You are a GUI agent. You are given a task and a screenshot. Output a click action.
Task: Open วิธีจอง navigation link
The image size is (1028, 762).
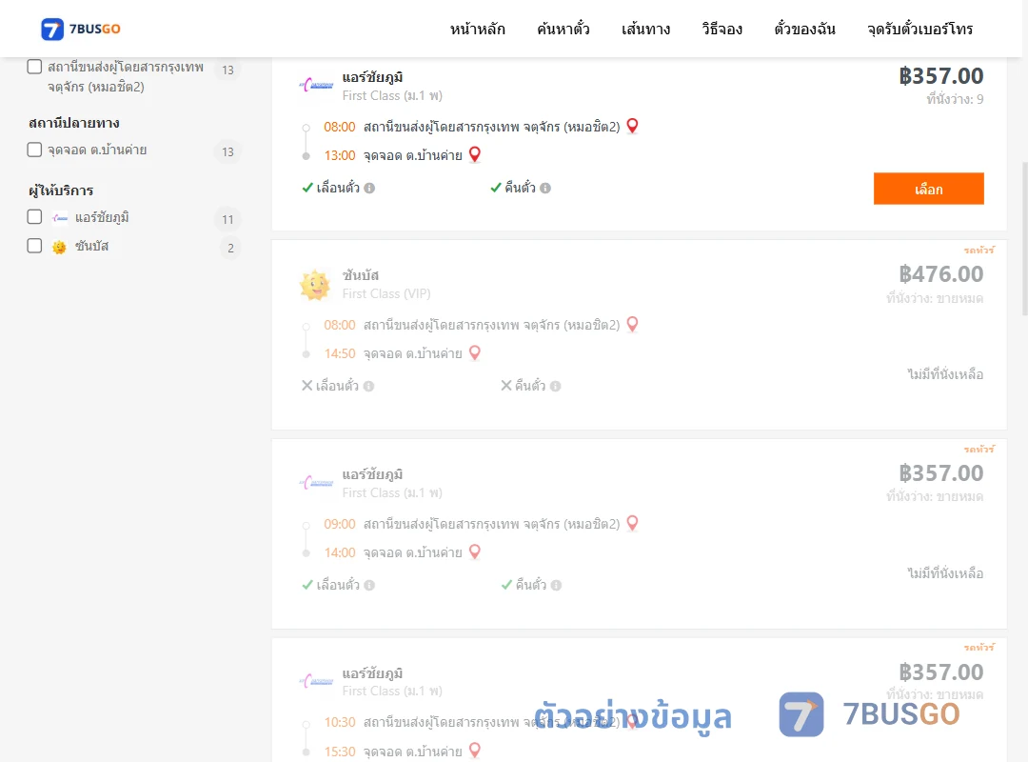(722, 29)
